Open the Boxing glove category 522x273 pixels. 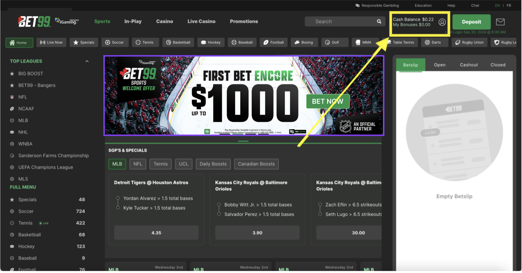point(304,42)
